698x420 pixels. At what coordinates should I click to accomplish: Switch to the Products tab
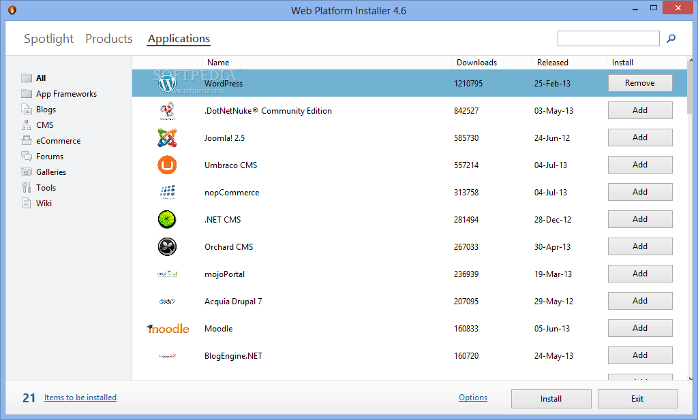109,39
